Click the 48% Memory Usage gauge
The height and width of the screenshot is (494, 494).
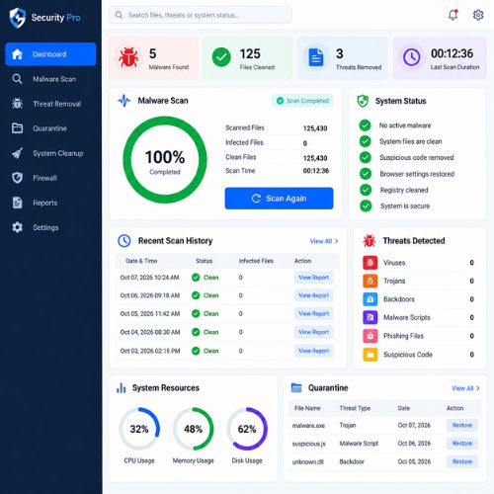point(194,429)
